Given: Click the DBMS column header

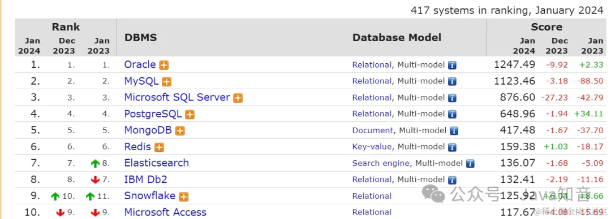Looking at the screenshot, I should [141, 38].
